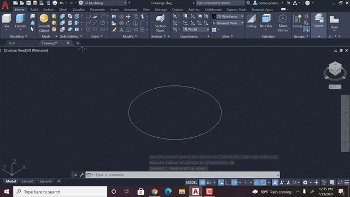Click the Save icon in quick access toolbar
This screenshot has width=350, height=197.
(28, 3)
